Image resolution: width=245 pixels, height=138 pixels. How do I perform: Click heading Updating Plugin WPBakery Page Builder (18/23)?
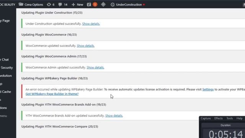coord(54,78)
